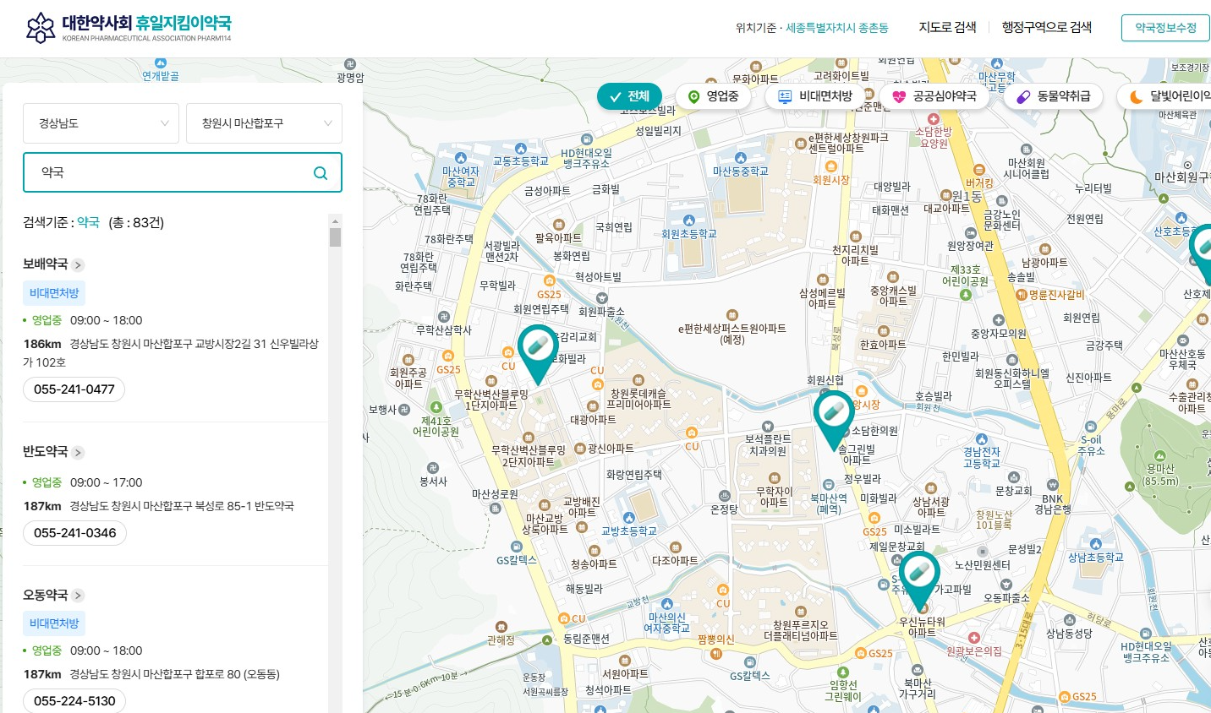
Task: Open 행정구역으로 검색 menu
Action: pos(1047,27)
